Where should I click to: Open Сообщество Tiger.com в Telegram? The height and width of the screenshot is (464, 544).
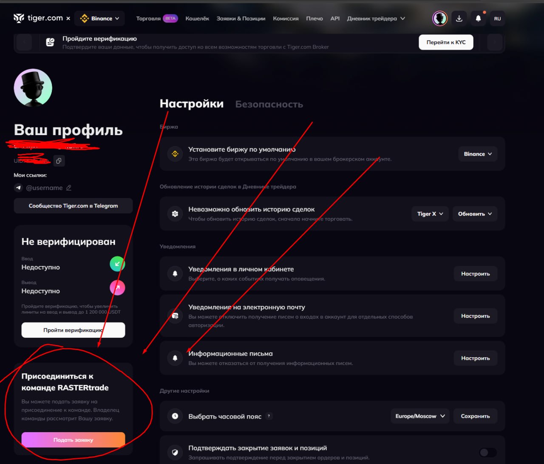pos(73,206)
